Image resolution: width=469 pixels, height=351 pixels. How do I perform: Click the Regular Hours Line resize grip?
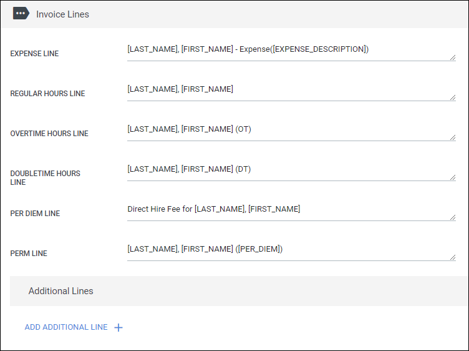coord(452,97)
